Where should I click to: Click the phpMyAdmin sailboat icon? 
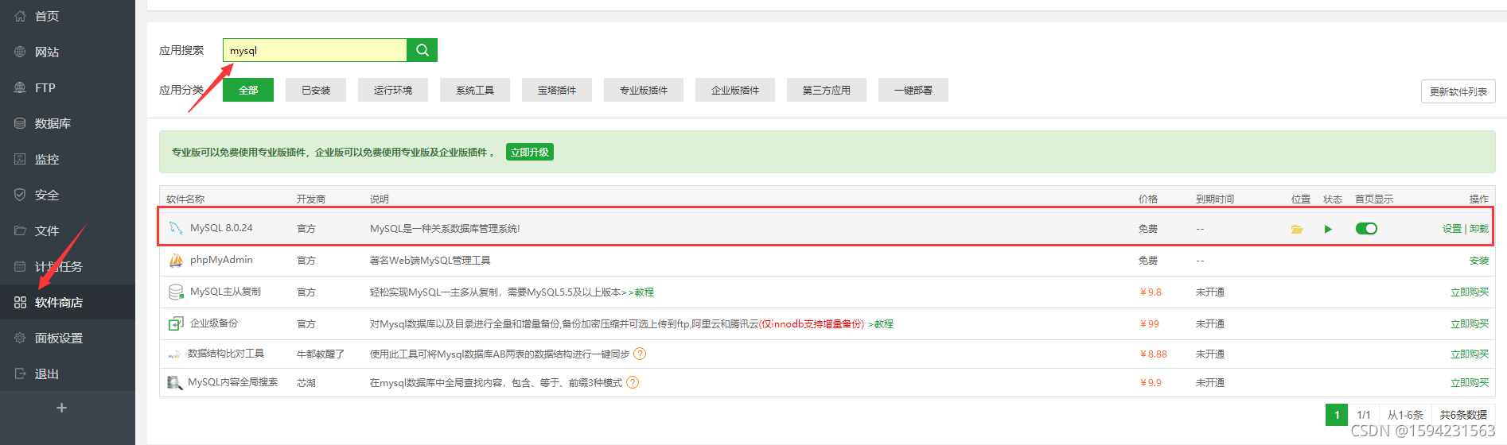(176, 260)
